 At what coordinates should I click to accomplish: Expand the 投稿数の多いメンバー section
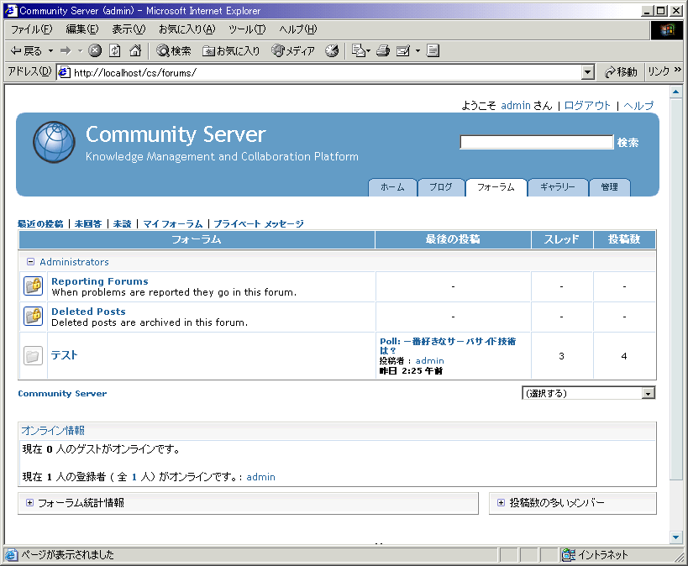coord(501,503)
